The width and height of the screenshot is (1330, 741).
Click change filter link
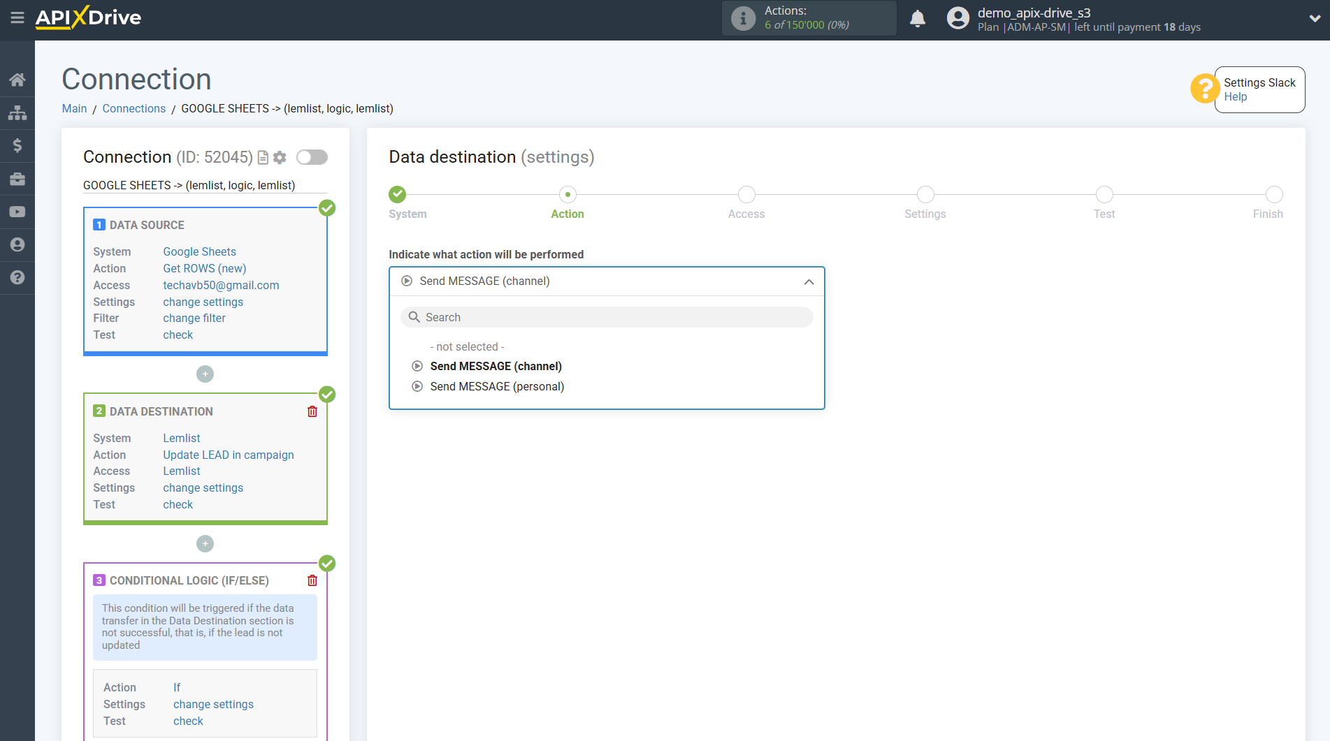pyautogui.click(x=194, y=318)
